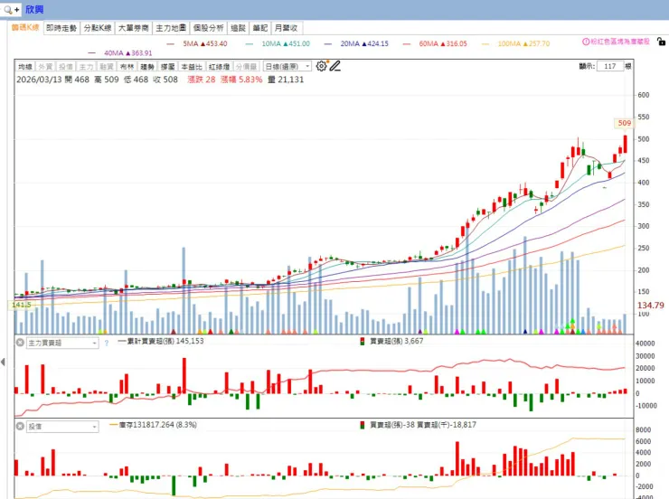The image size is (669, 499).
Task: Click the 本益比 button
Action: coord(192,67)
